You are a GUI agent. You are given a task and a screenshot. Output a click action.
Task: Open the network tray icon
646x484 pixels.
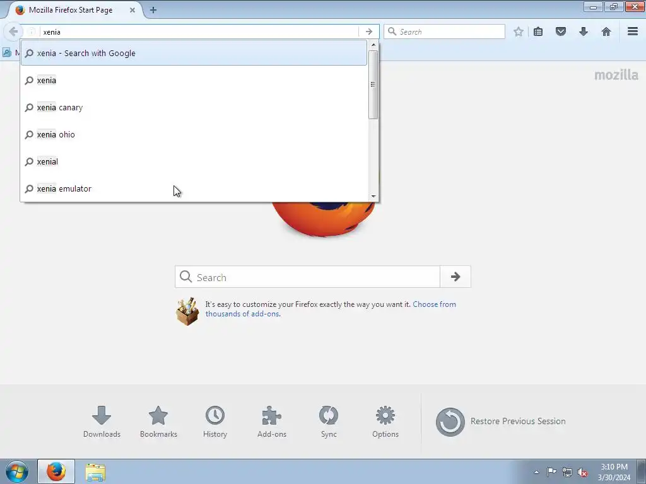567,472
